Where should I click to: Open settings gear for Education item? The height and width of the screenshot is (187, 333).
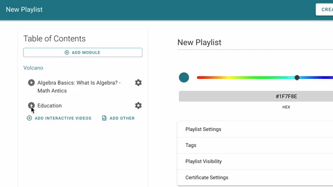point(138,105)
